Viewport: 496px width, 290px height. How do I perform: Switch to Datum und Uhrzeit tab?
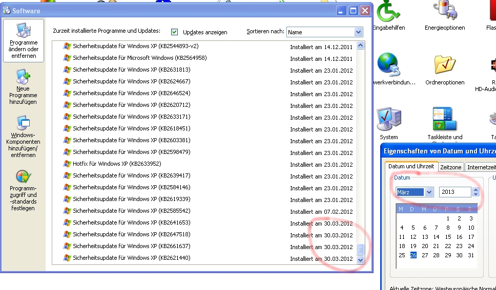(x=411, y=166)
